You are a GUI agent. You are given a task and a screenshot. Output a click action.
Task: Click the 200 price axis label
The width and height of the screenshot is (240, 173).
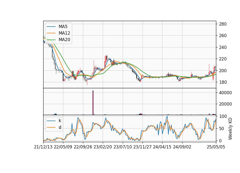click(x=223, y=71)
